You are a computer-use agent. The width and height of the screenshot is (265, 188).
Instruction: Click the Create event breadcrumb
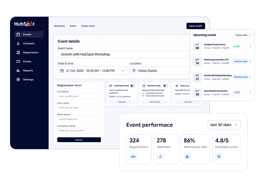point(88,26)
